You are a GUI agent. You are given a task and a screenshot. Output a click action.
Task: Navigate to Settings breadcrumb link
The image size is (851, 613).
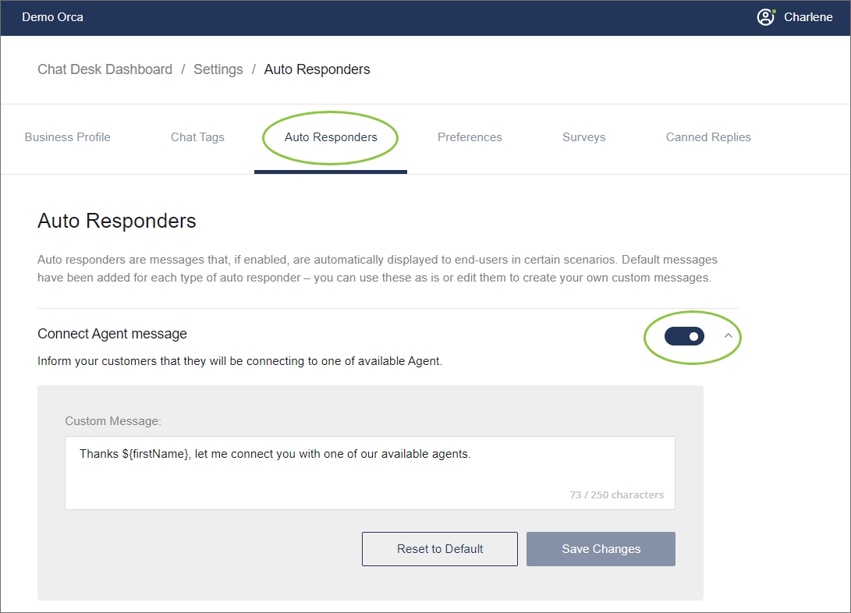coord(218,69)
